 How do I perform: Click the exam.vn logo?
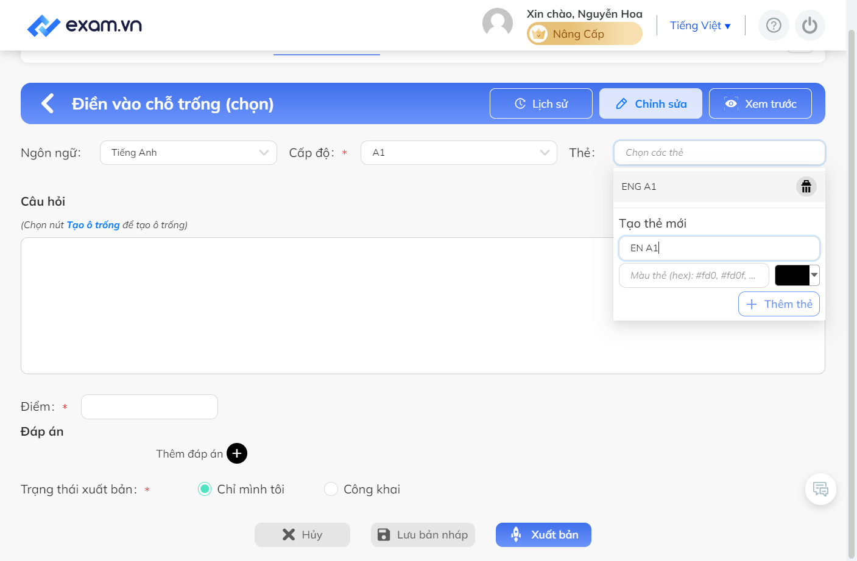85,26
